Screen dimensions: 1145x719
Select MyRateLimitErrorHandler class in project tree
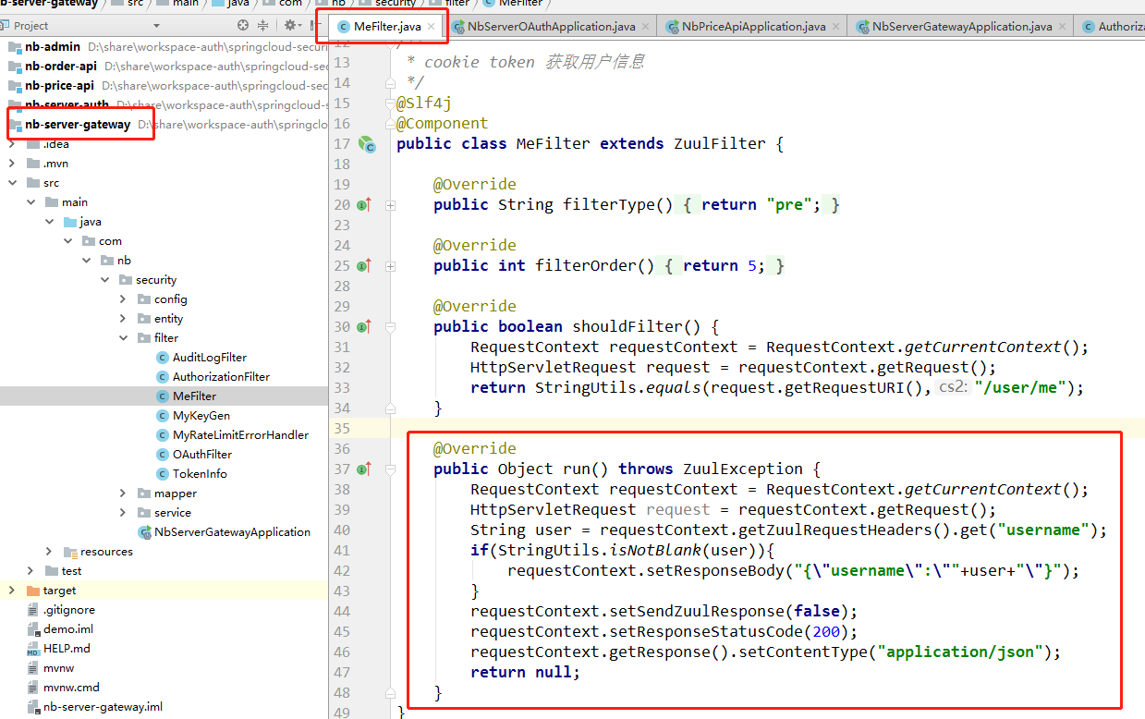[240, 435]
